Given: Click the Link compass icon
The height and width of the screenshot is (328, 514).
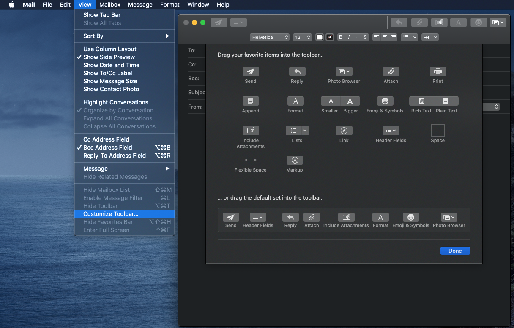Looking at the screenshot, I should coord(344,131).
